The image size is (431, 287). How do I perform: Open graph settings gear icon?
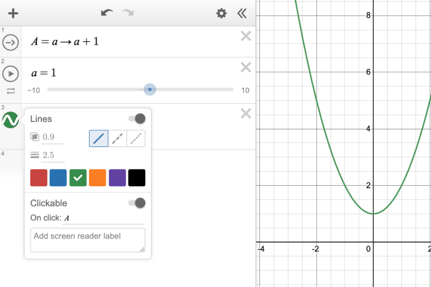(x=221, y=13)
